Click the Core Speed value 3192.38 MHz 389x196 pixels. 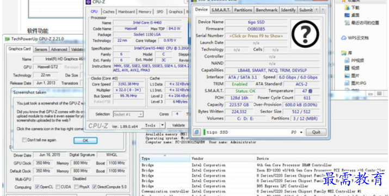coord(128,84)
